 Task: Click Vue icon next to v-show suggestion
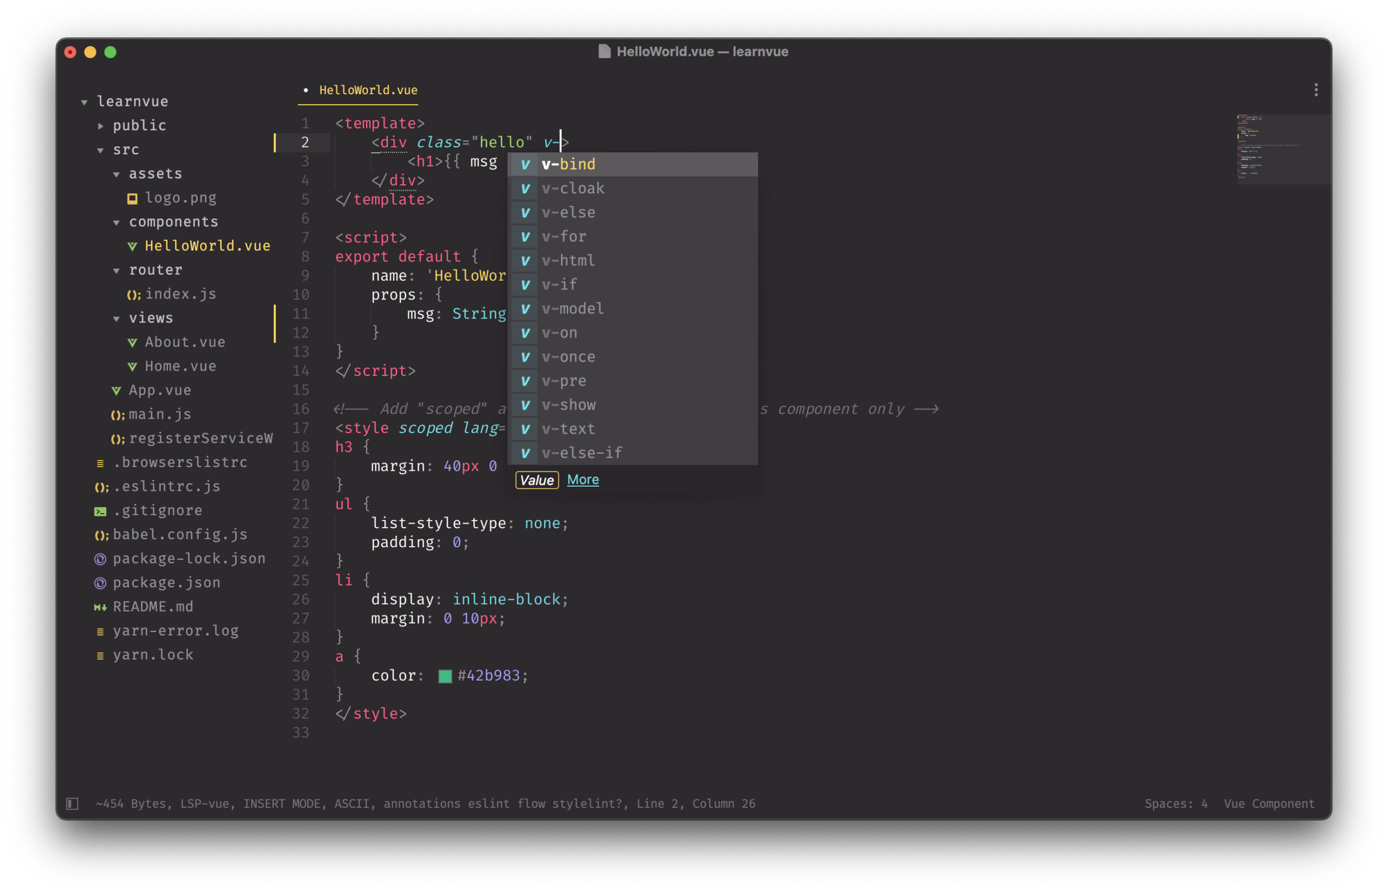[525, 405]
